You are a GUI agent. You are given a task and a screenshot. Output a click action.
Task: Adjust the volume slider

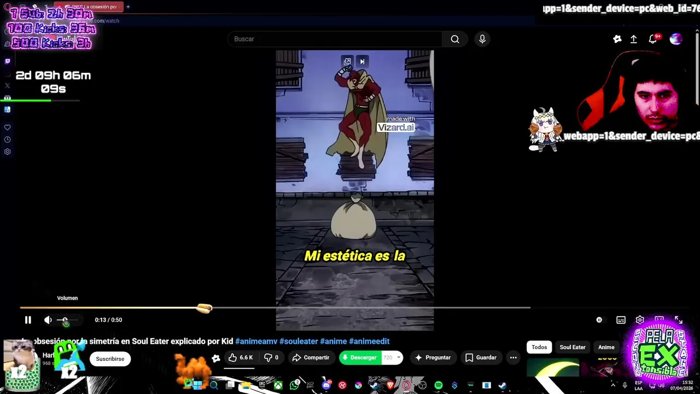pyautogui.click(x=67, y=320)
